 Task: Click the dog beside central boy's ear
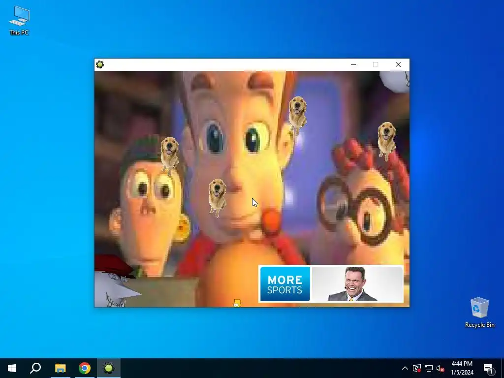click(297, 115)
